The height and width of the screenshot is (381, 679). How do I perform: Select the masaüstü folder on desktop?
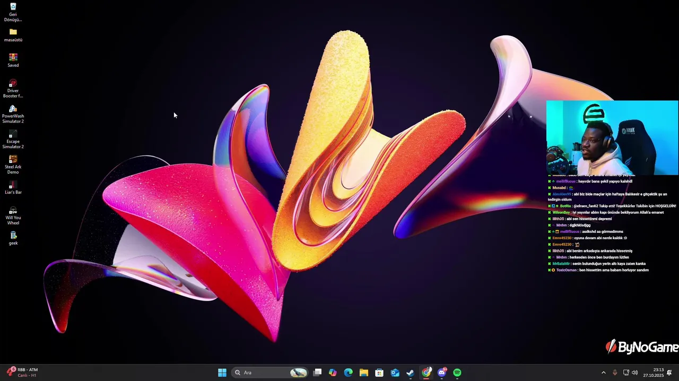coord(13,35)
